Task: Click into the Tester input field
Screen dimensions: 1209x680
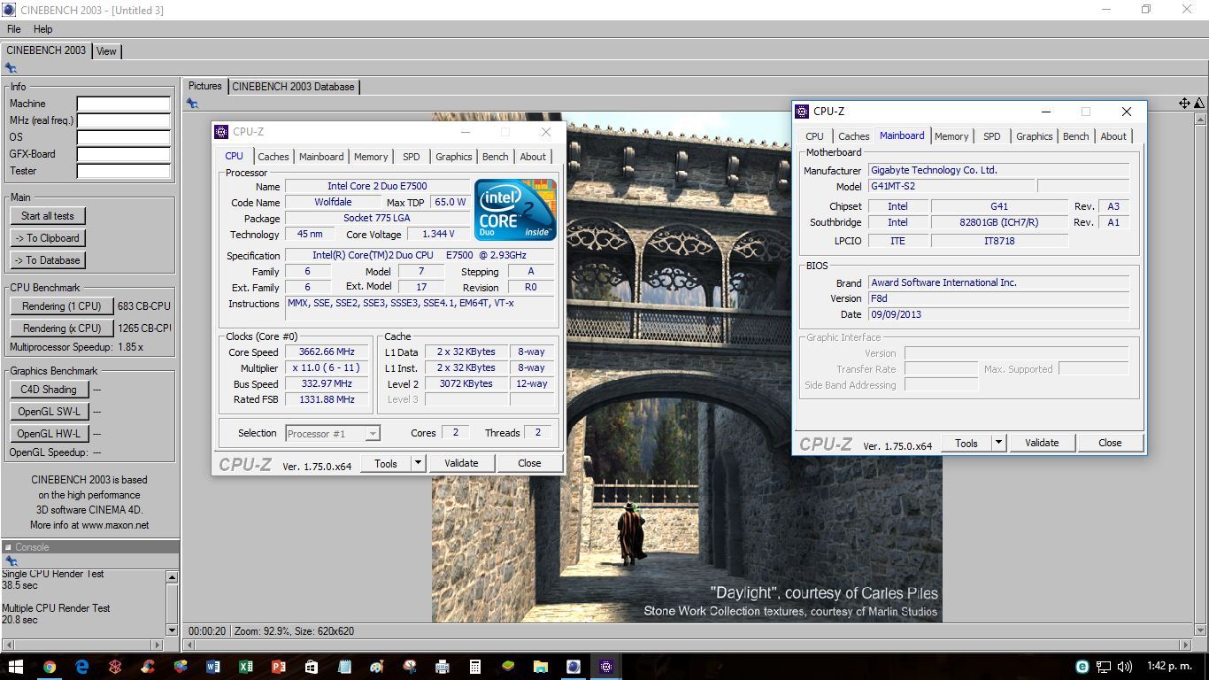Action: click(124, 171)
